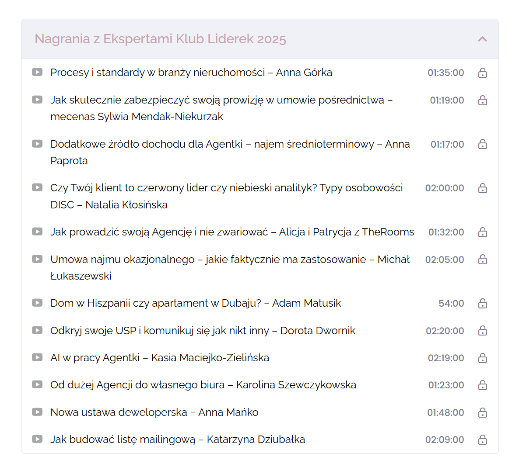526x460 pixels.
Task: Open lesson Dodatkowe źródło dochodu dla Agentki
Action: (230, 144)
